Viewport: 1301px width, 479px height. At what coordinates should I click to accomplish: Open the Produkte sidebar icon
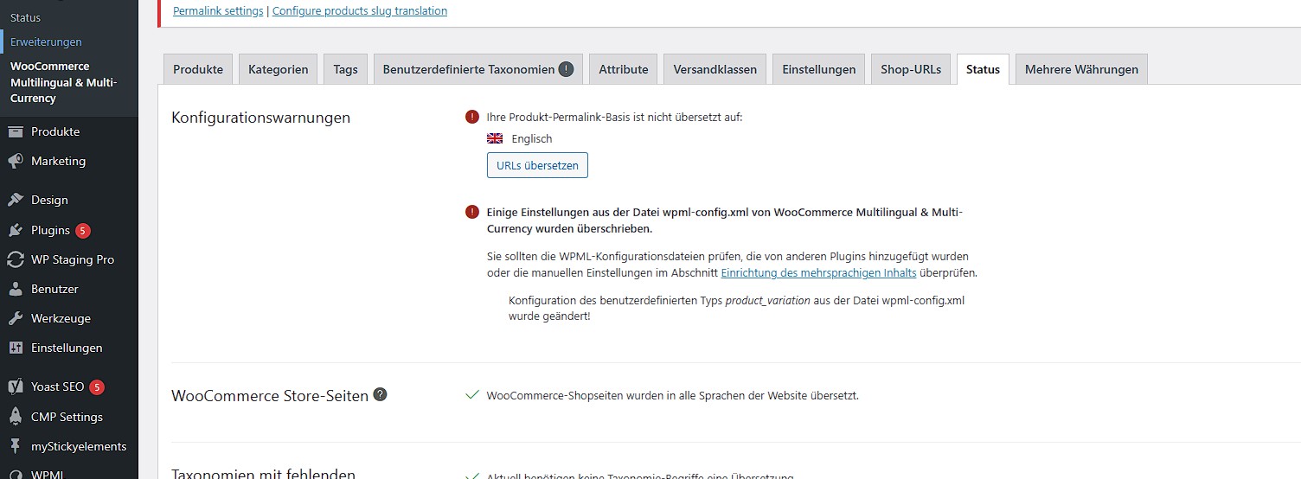16,132
